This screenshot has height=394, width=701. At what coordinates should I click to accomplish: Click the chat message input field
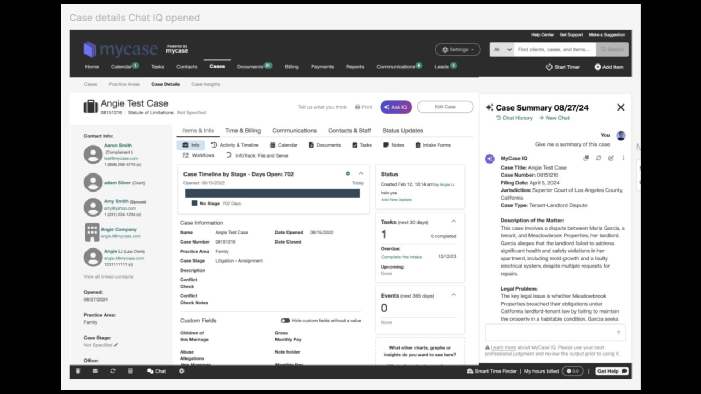coord(550,332)
